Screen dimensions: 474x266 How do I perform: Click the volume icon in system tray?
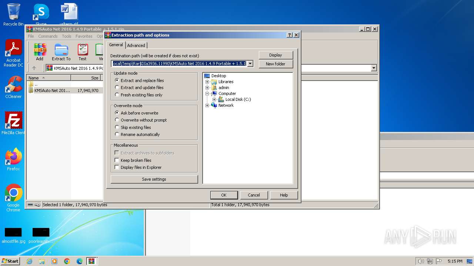pyautogui.click(x=421, y=261)
